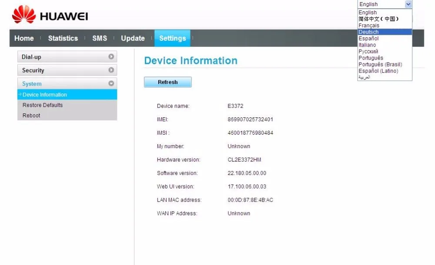
Task: Click the My number label
Action: (171, 146)
